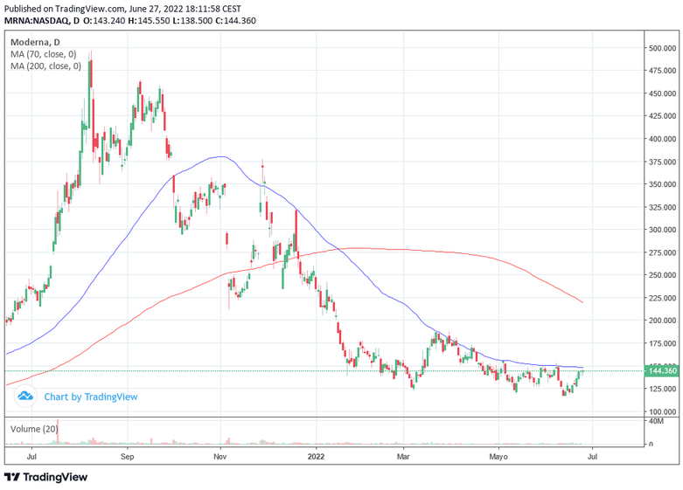Image resolution: width=683 pixels, height=490 pixels.
Task: Click the "Nov" time axis label
Action: (220, 457)
